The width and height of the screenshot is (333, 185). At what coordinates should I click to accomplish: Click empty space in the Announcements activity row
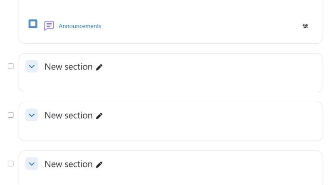(x=200, y=26)
